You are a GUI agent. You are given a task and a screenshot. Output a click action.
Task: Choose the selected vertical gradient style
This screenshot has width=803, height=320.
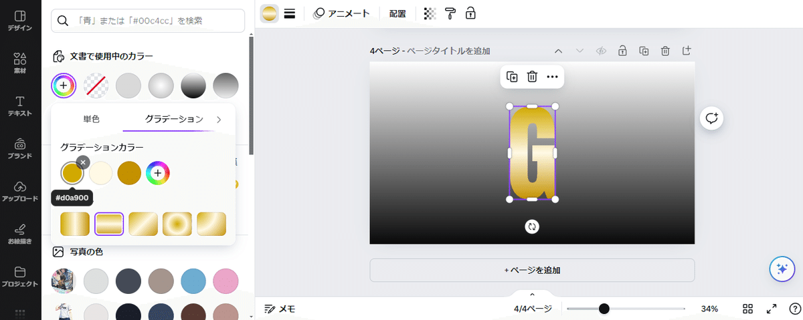109,223
